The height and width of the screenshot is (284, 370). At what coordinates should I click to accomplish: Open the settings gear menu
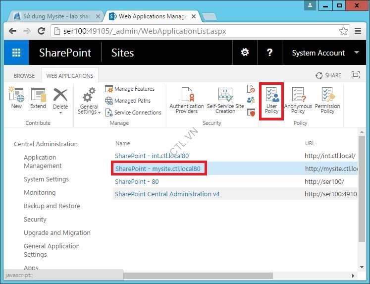pos(245,53)
